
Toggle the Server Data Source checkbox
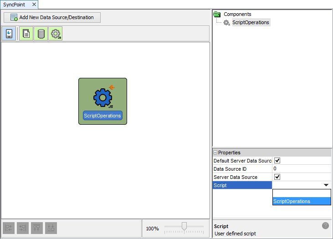click(x=277, y=177)
